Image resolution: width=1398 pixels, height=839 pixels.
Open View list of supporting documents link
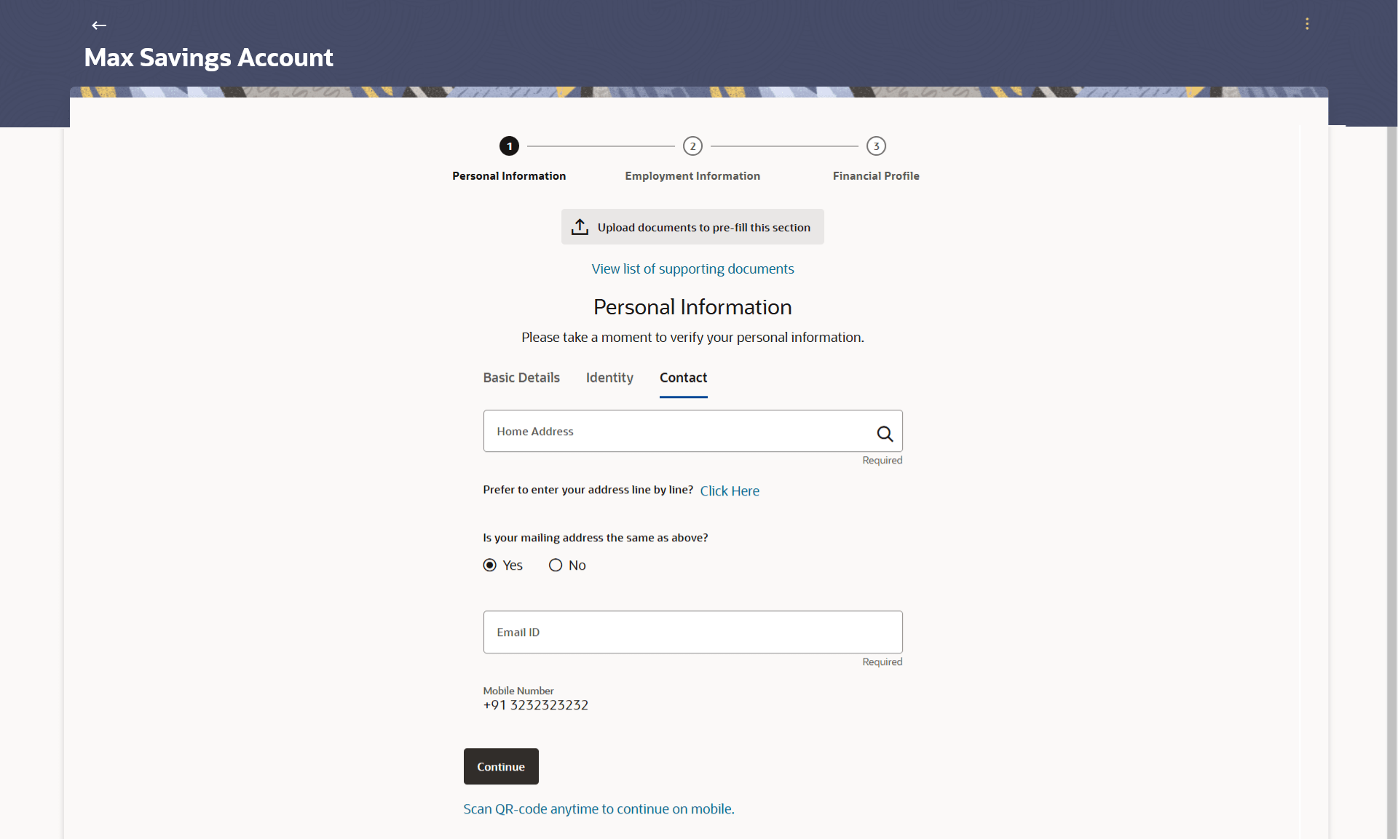click(692, 269)
